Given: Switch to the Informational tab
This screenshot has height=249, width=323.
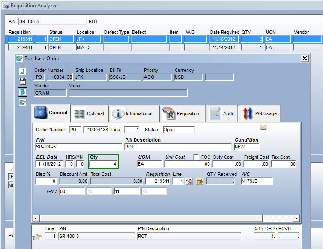Looking at the screenshot, I should [x=134, y=113].
